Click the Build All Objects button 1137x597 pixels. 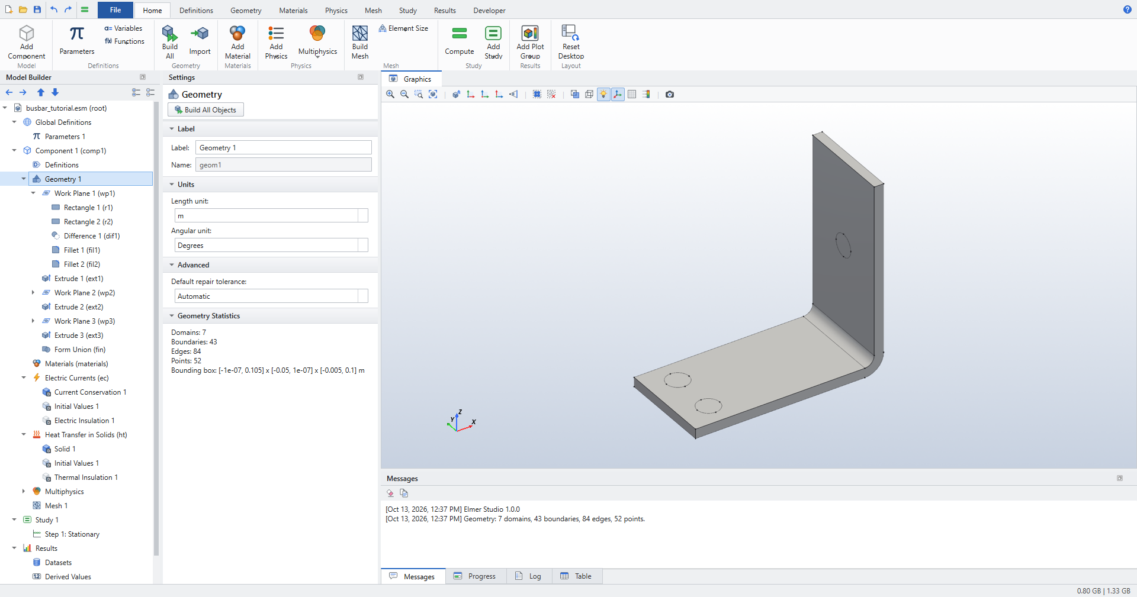tap(205, 110)
